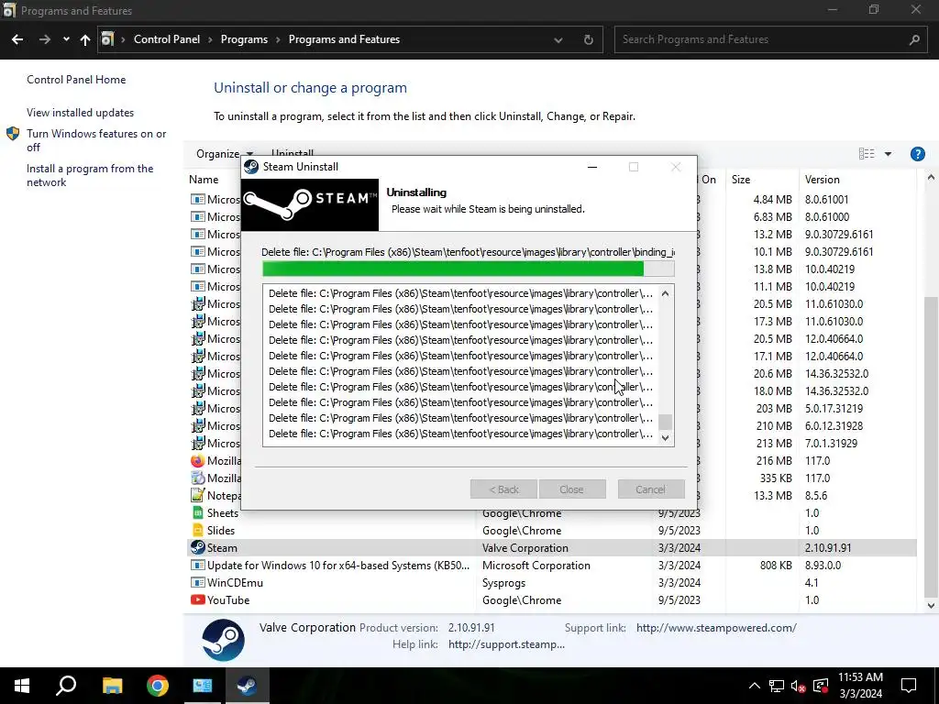Open Programs breadcrumb
Viewport: 939px width, 704px height.
244,39
